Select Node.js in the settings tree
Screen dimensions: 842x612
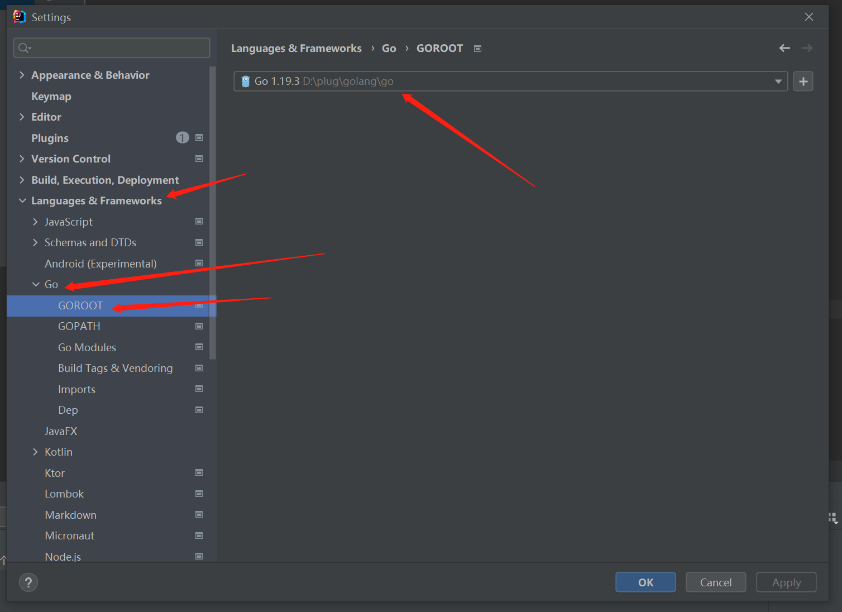[x=63, y=557]
